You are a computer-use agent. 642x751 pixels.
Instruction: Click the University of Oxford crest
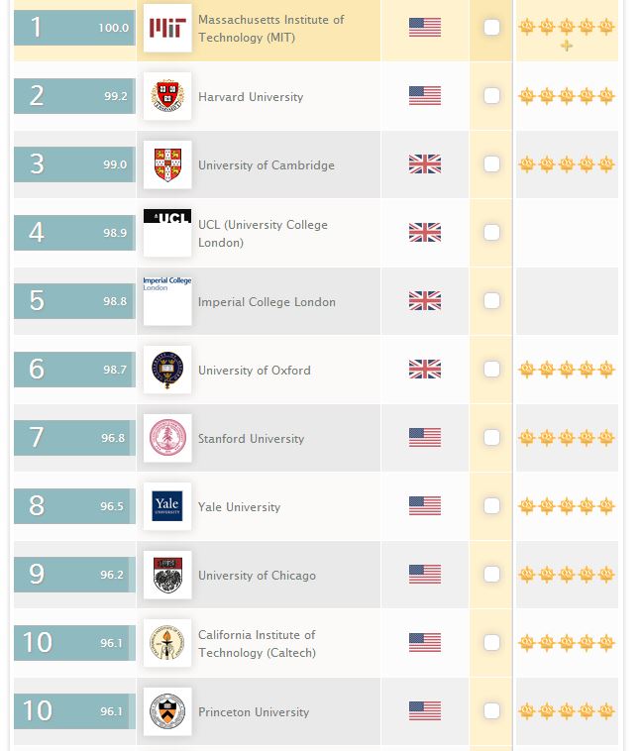[167, 370]
